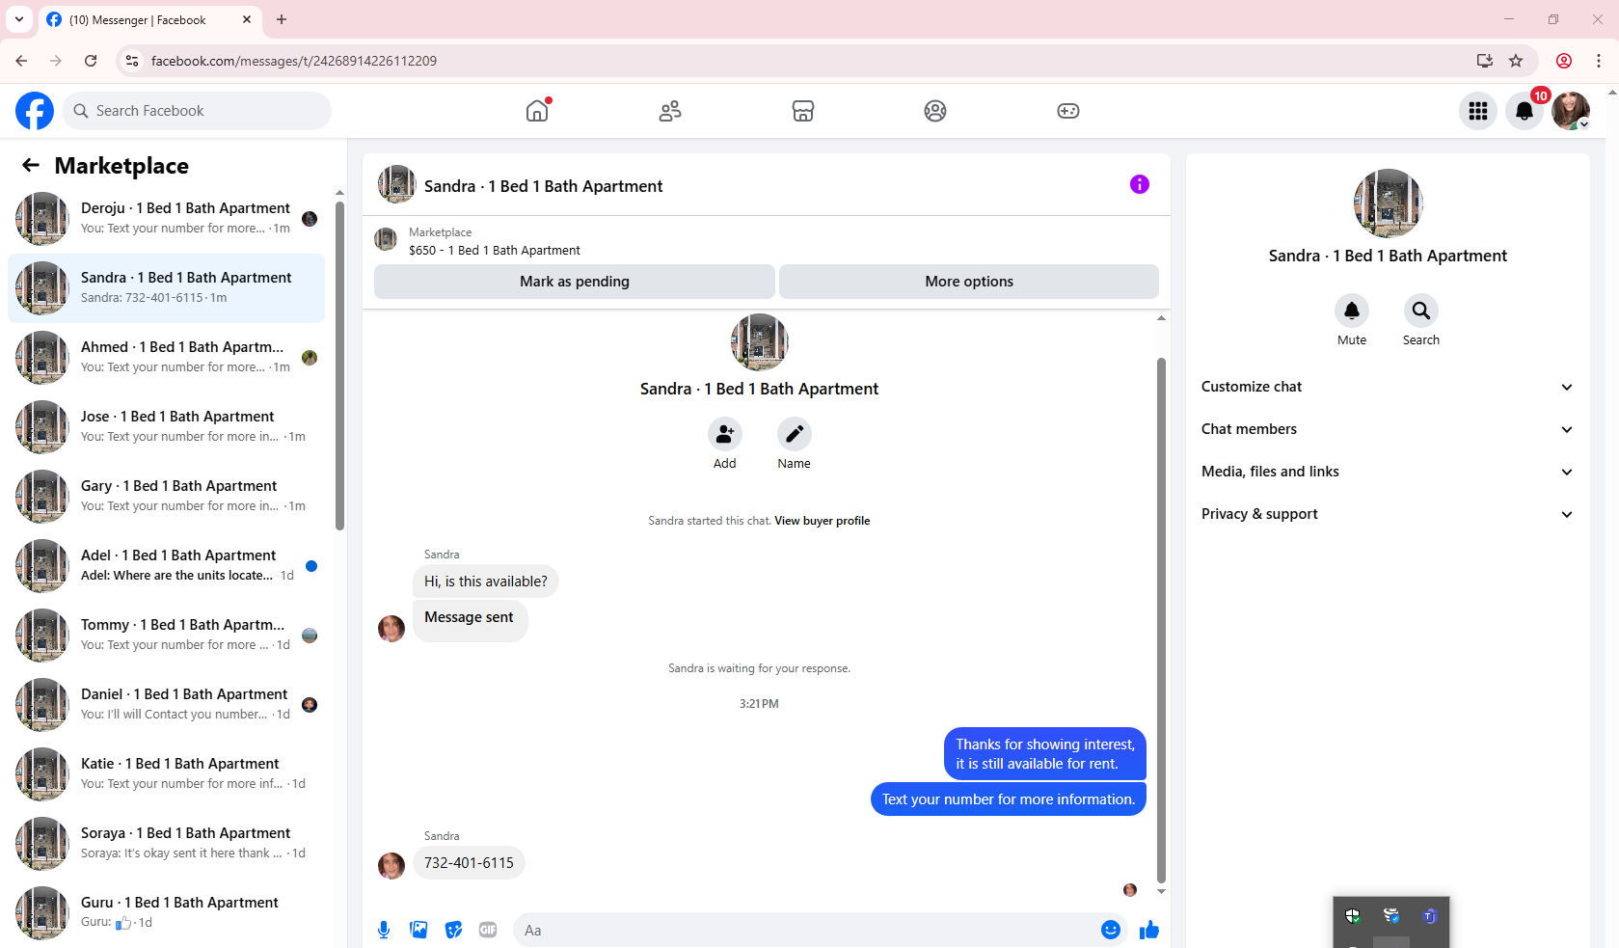Image resolution: width=1619 pixels, height=948 pixels.
Task: Click the browser address bar URL
Action: 294,61
